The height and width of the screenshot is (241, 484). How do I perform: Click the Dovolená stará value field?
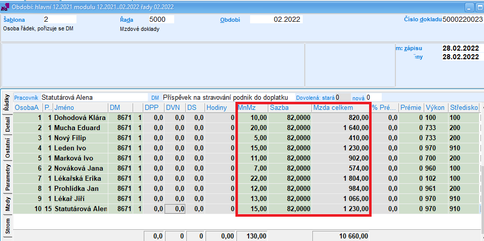[x=343, y=98]
